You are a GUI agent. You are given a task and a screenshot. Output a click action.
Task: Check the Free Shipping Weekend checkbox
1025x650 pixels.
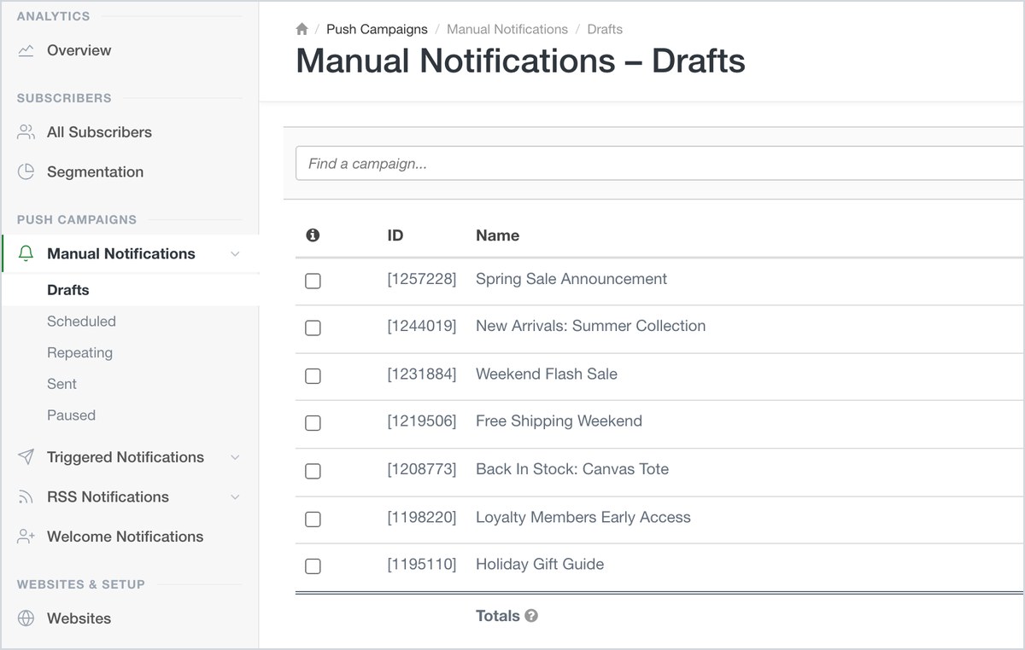(313, 422)
